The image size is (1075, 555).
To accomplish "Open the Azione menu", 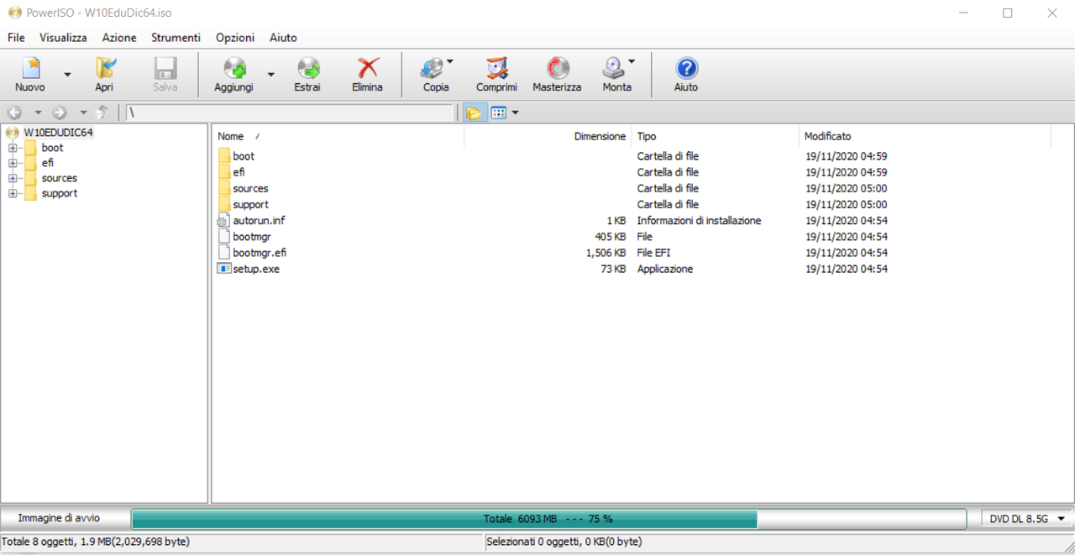I will 119,38.
